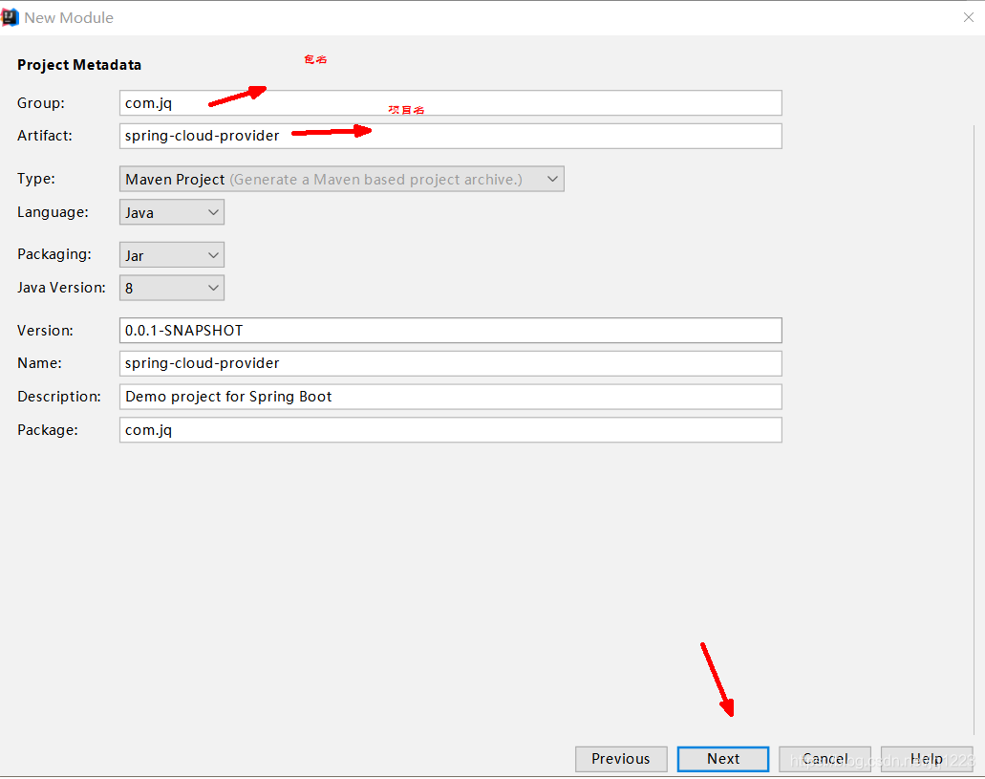This screenshot has width=985, height=779.
Task: Click the Name: label
Action: tap(39, 363)
